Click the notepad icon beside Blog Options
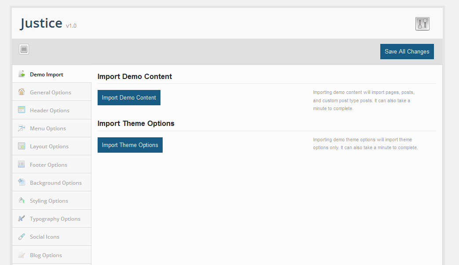Screen dimensions: 459x265 click(22, 255)
